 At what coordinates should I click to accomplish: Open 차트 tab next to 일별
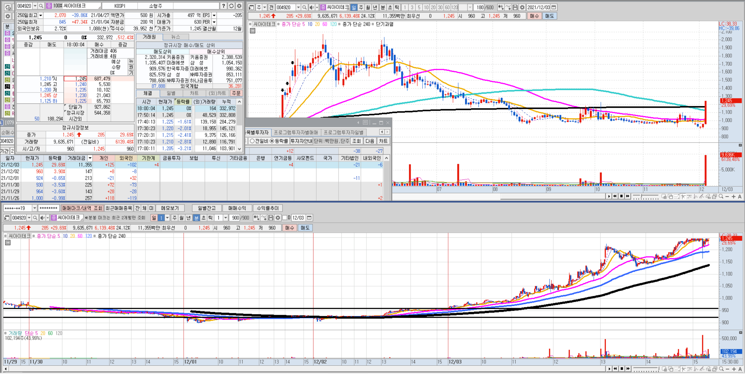pos(194,93)
